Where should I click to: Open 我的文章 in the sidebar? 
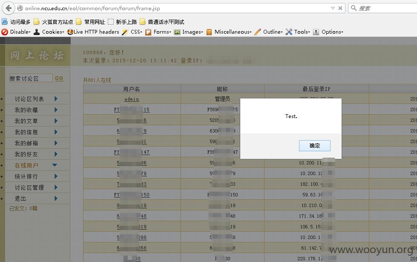pyautogui.click(x=26, y=121)
